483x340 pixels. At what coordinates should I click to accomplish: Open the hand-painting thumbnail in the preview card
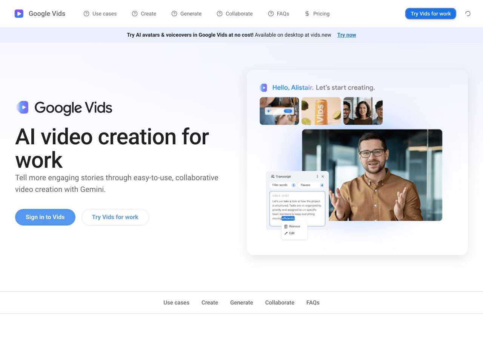pyautogui.click(x=279, y=111)
